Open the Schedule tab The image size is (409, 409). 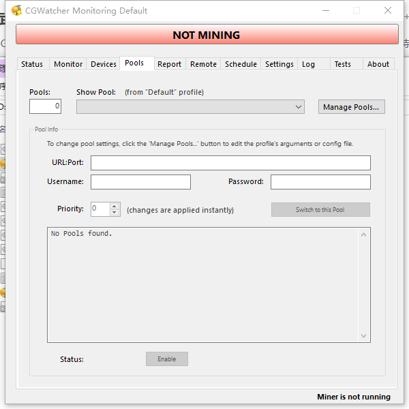coord(241,64)
